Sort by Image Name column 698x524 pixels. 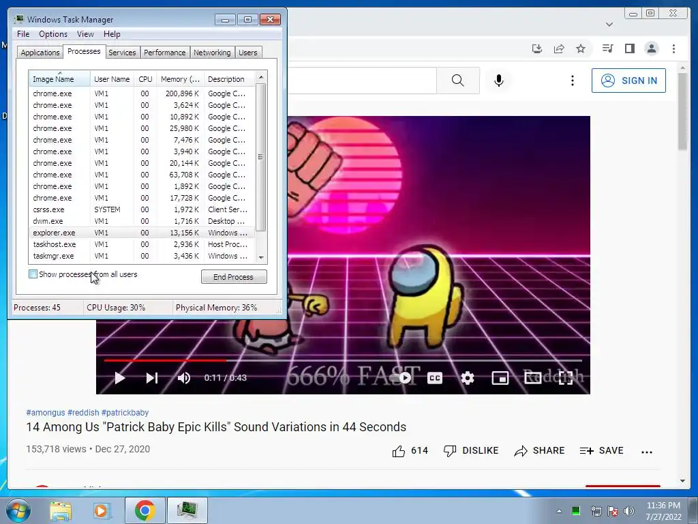click(60, 79)
